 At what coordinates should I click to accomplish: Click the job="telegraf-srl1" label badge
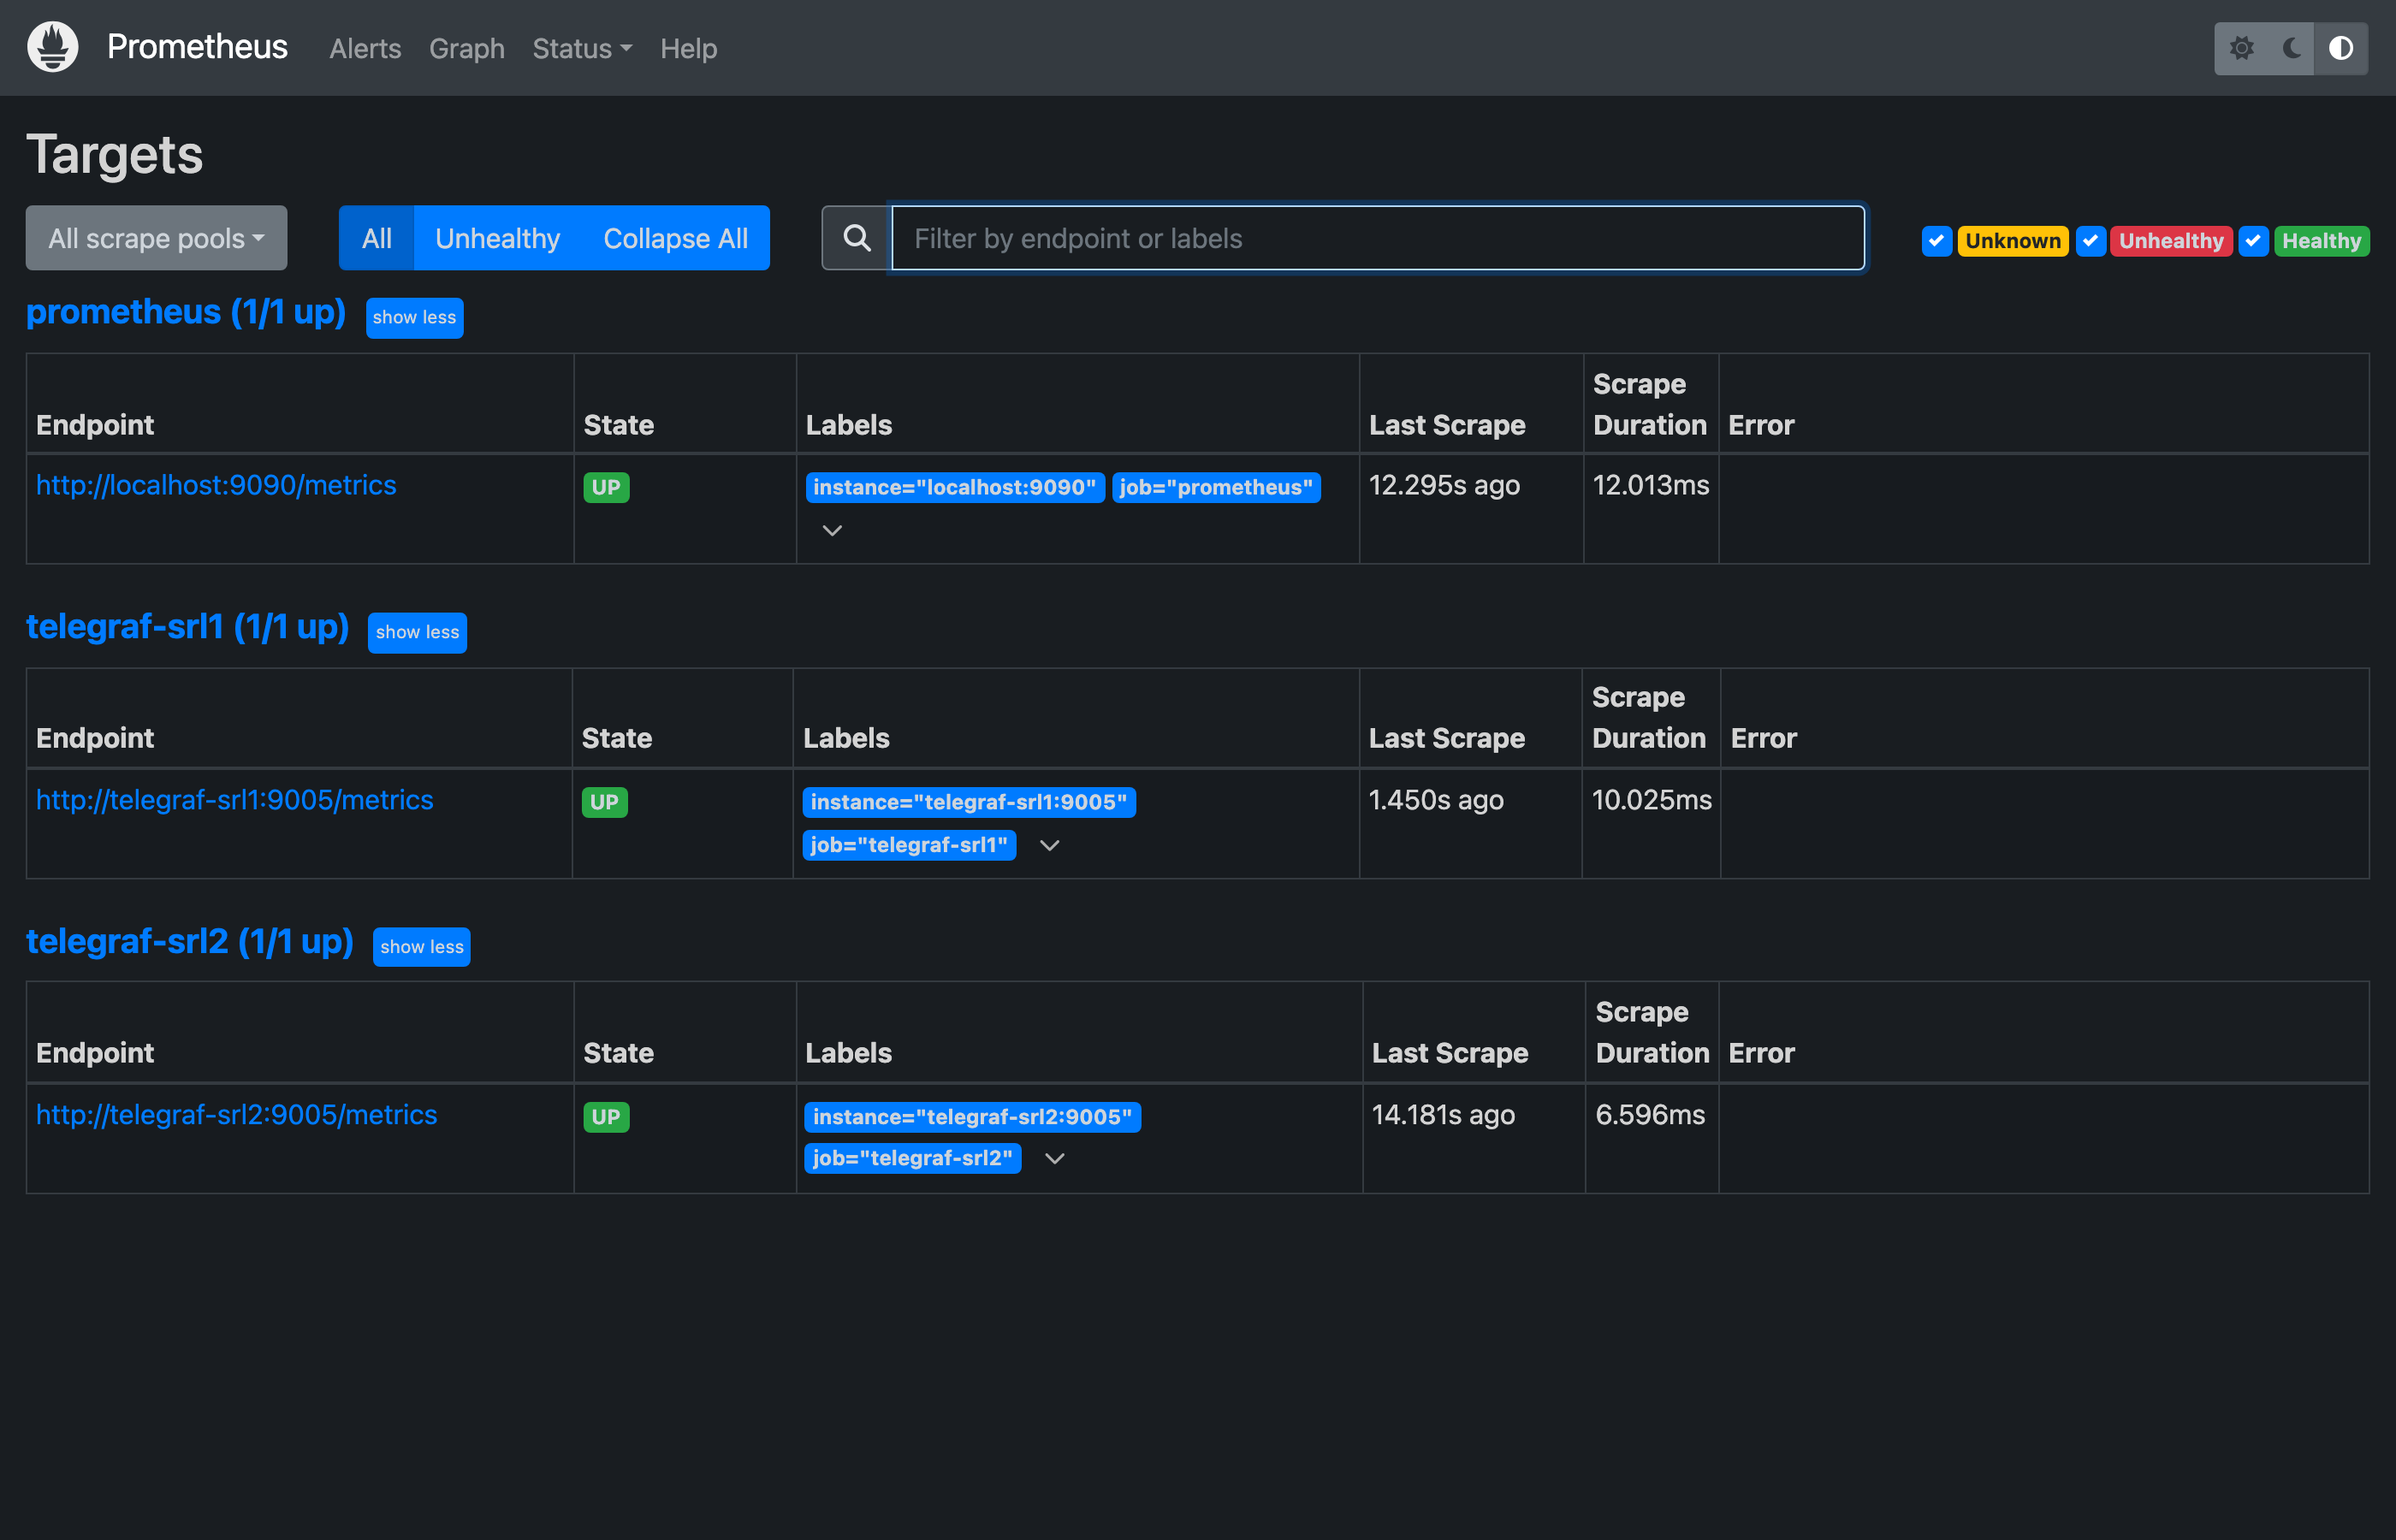[908, 845]
